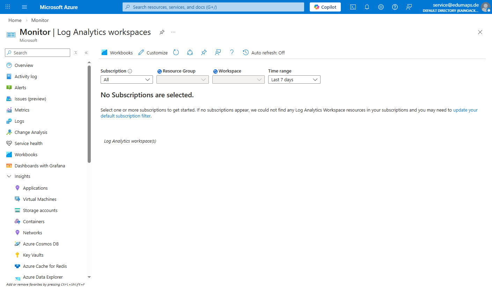Screen dimensions: 492x287
Task: Click the Log Analytics workspace(s) label
Action: click(130, 141)
